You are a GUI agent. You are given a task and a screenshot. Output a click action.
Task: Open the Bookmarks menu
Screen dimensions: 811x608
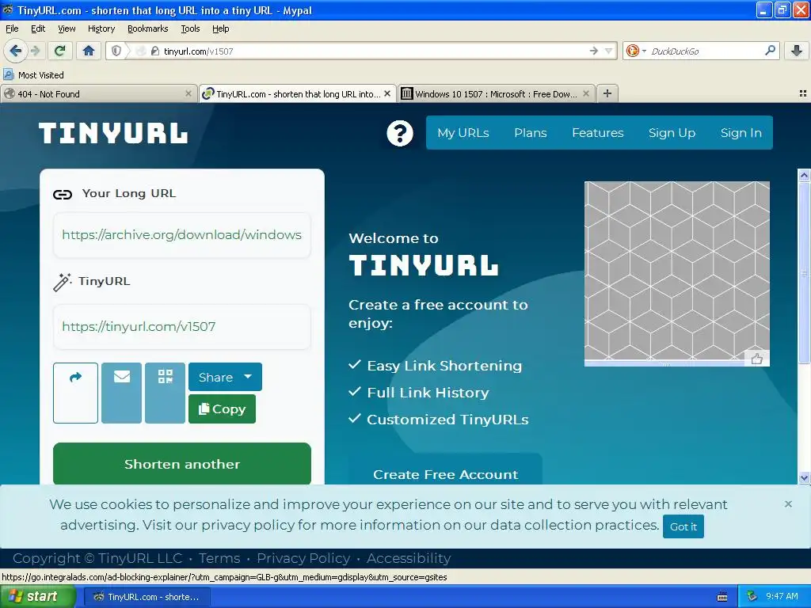coord(148,28)
